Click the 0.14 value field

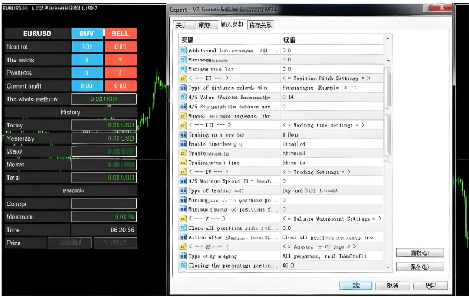point(332,97)
